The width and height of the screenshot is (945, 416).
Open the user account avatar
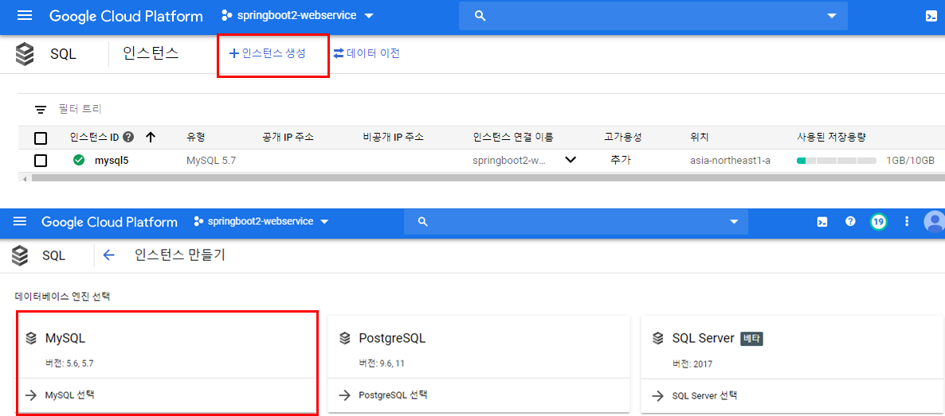[934, 222]
